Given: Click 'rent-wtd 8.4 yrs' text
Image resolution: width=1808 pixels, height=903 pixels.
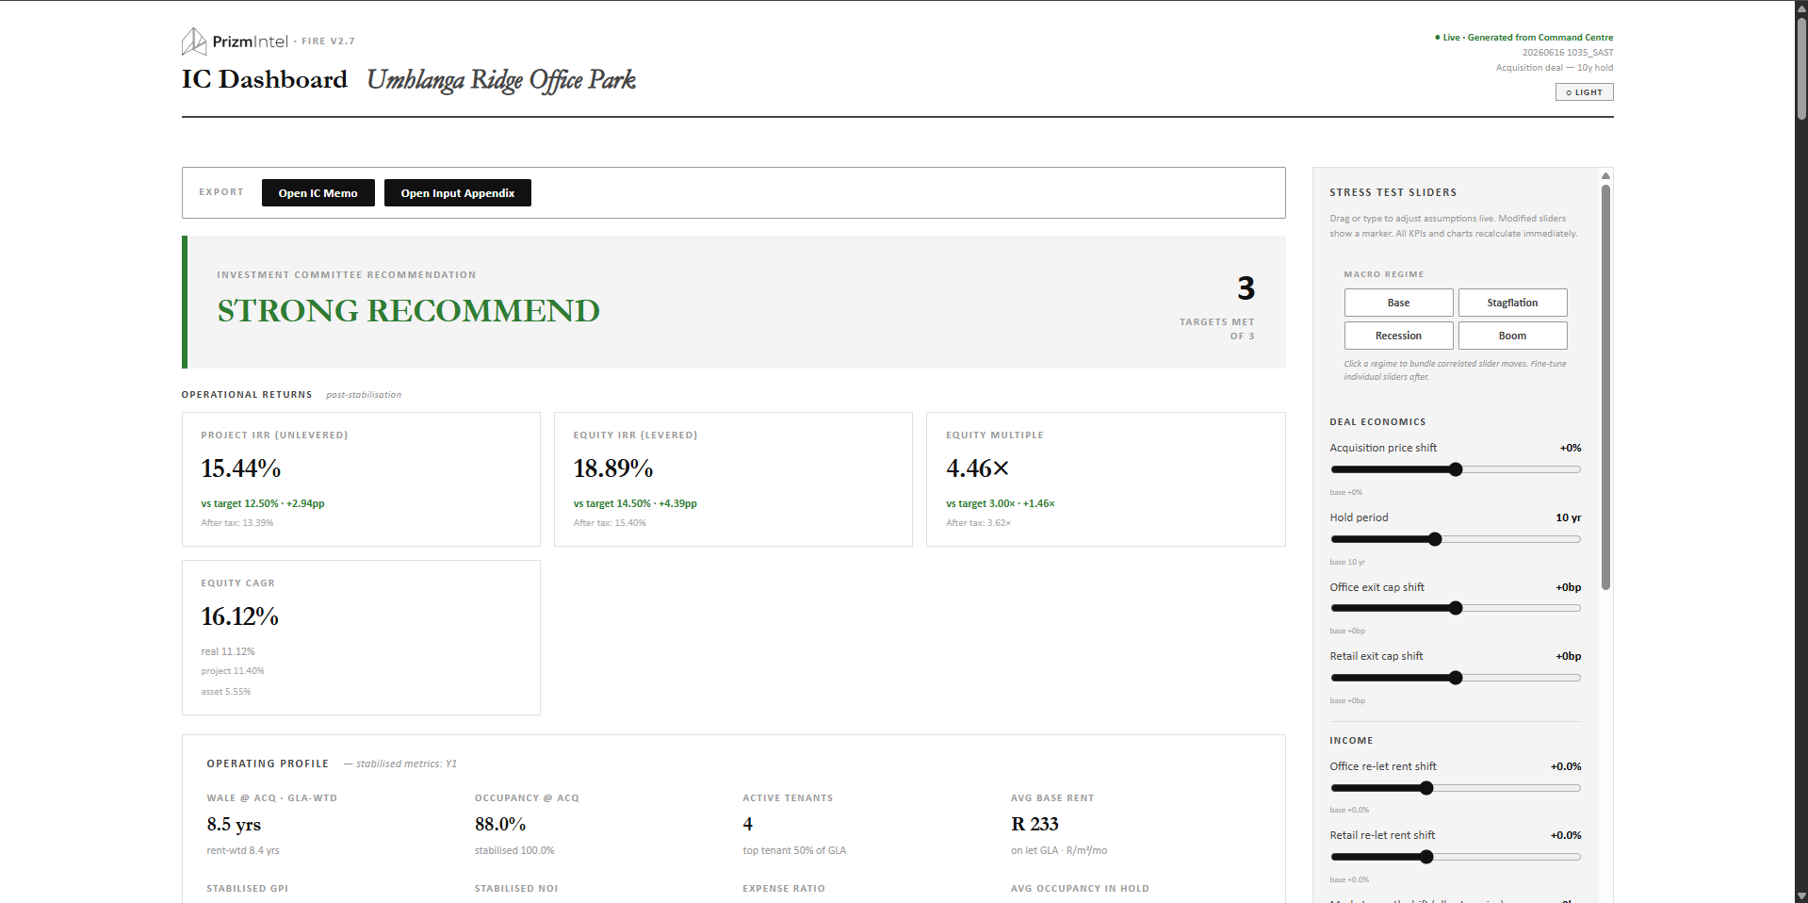Looking at the screenshot, I should tap(243, 850).
